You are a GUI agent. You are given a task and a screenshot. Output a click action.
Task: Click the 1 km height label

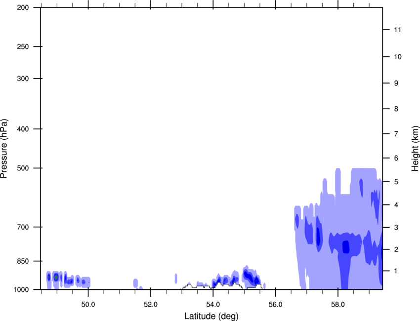coord(396,271)
